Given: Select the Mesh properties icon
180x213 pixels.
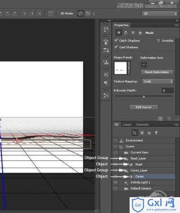Looking at the screenshot, I should pos(118,33).
